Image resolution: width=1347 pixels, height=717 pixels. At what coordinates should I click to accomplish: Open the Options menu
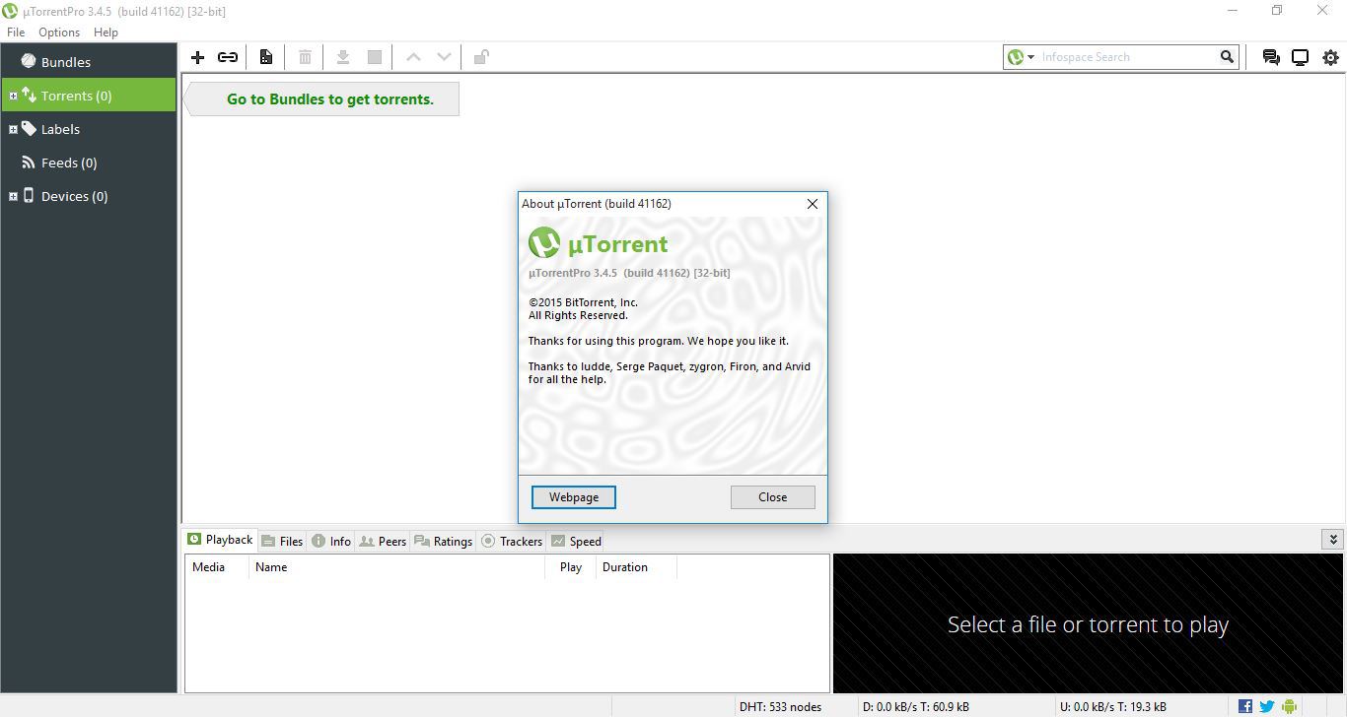[x=59, y=33]
